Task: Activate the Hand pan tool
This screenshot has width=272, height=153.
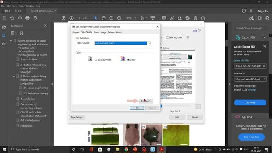Action: pos(104,18)
